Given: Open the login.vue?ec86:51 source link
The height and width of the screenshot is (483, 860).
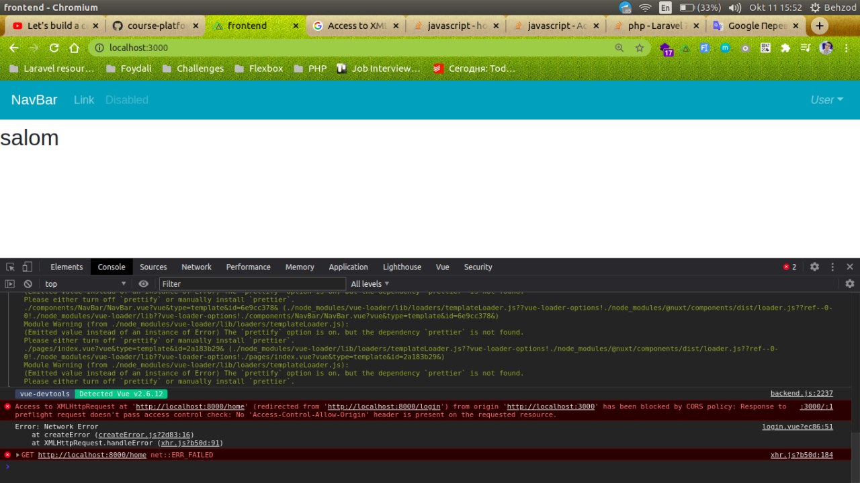Looking at the screenshot, I should point(798,427).
